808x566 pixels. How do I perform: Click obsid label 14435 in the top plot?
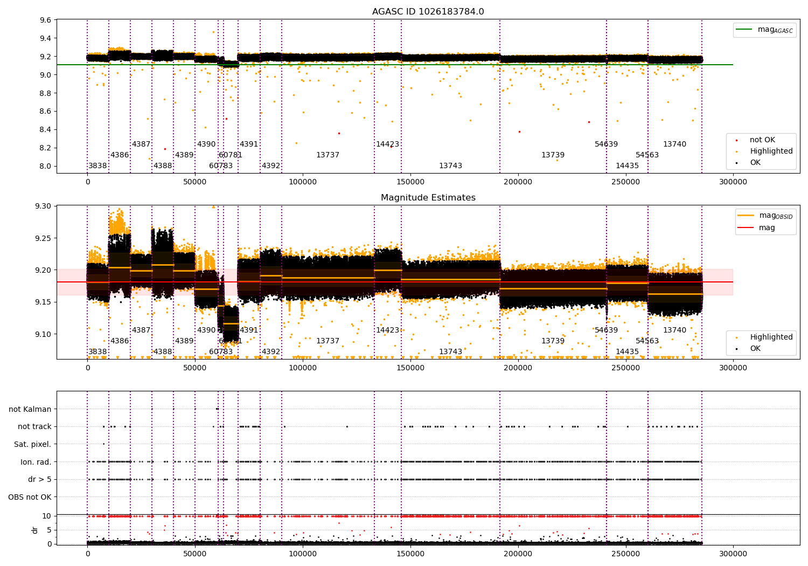(627, 165)
